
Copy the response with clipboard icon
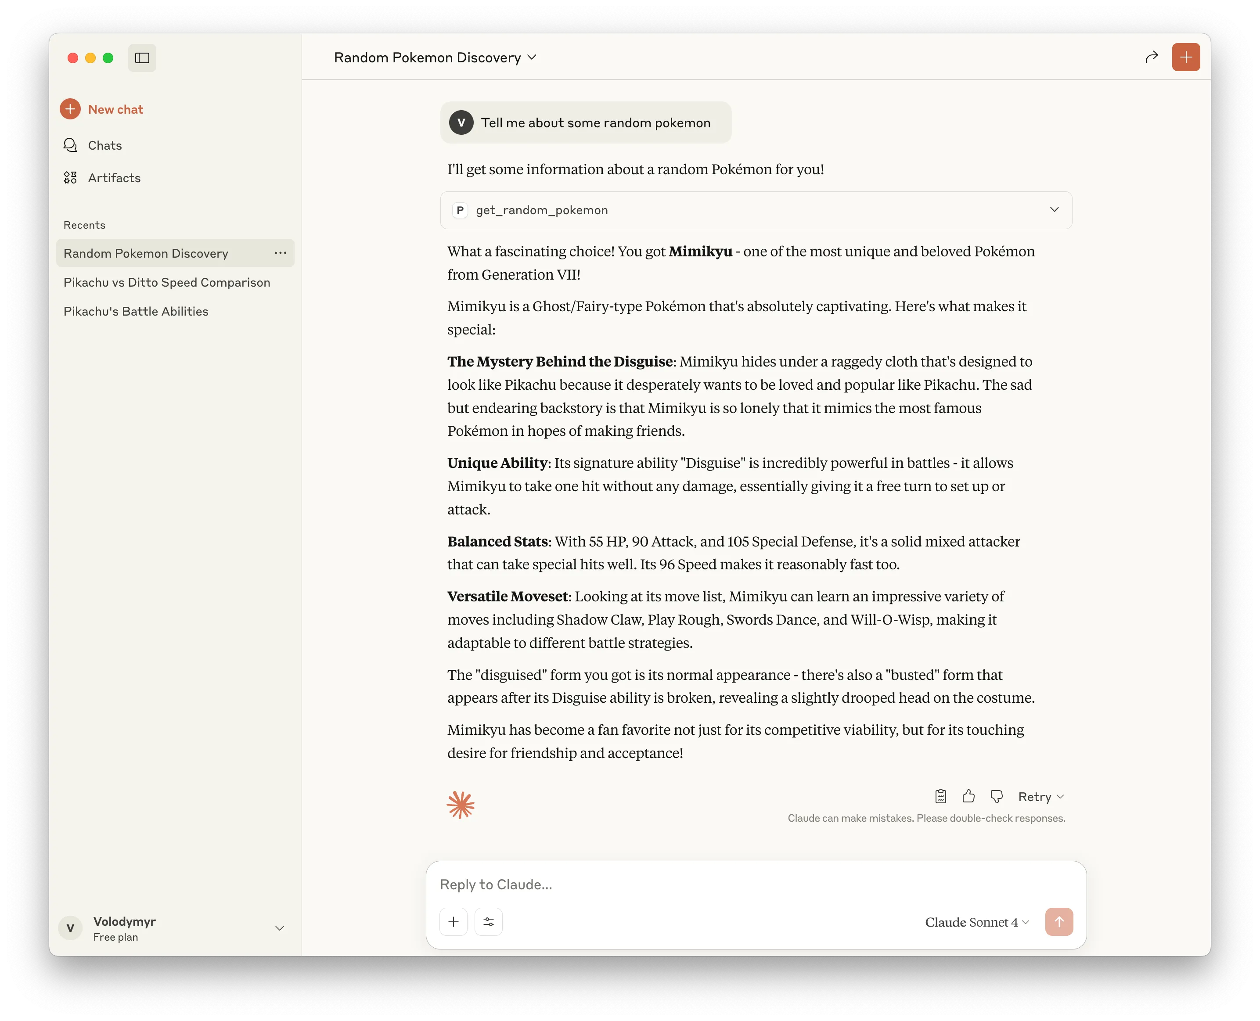[940, 796]
